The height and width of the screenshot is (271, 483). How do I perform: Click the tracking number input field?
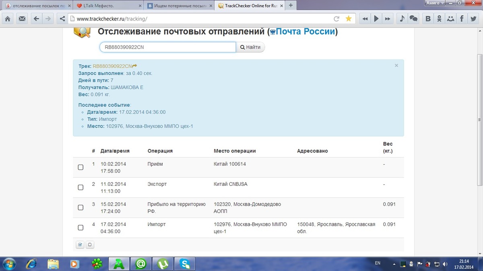(167, 47)
